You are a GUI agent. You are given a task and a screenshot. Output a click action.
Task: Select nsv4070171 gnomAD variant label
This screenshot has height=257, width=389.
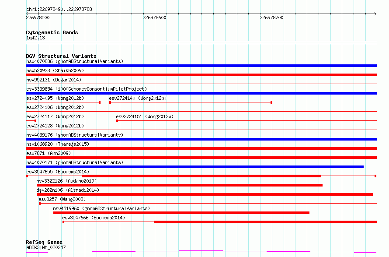click(75, 162)
